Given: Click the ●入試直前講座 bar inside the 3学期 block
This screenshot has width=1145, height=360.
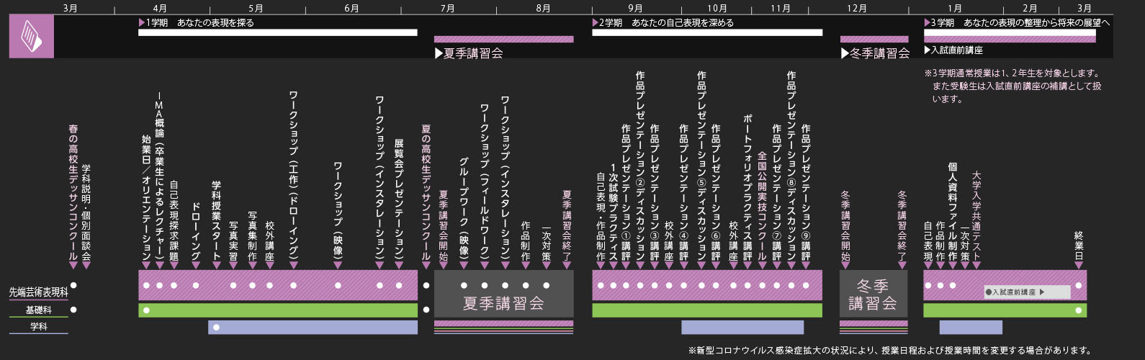Looking at the screenshot, I should tap(1027, 292).
